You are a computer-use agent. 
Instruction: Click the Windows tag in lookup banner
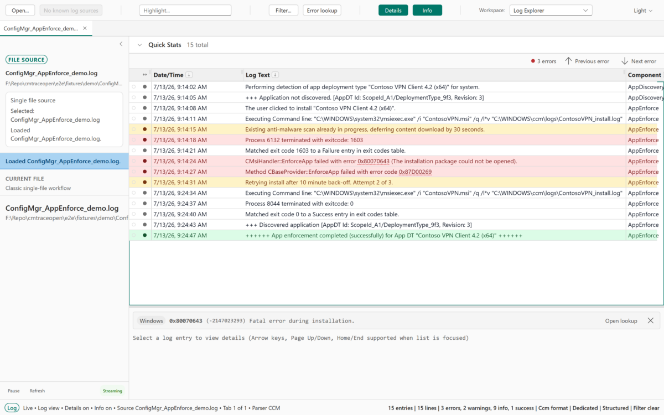point(151,321)
